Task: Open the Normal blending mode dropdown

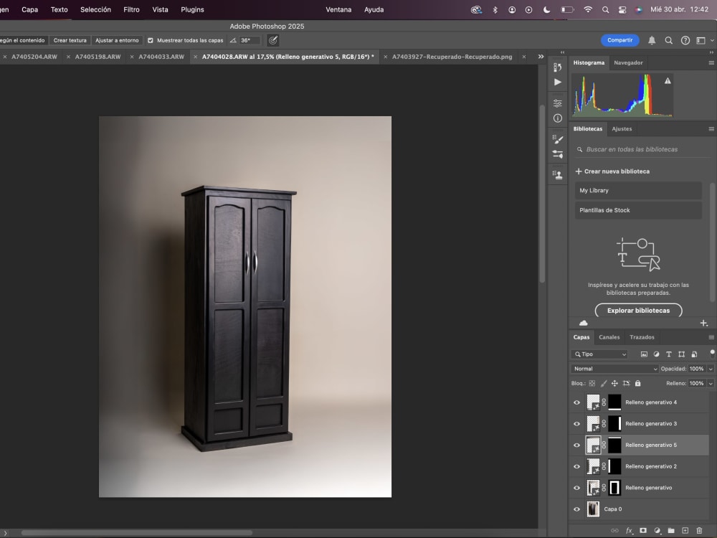Action: [x=614, y=369]
